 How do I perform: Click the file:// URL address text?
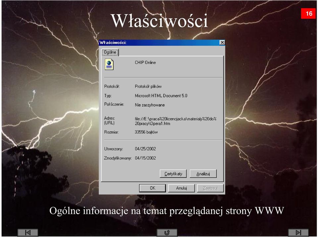click(x=176, y=121)
